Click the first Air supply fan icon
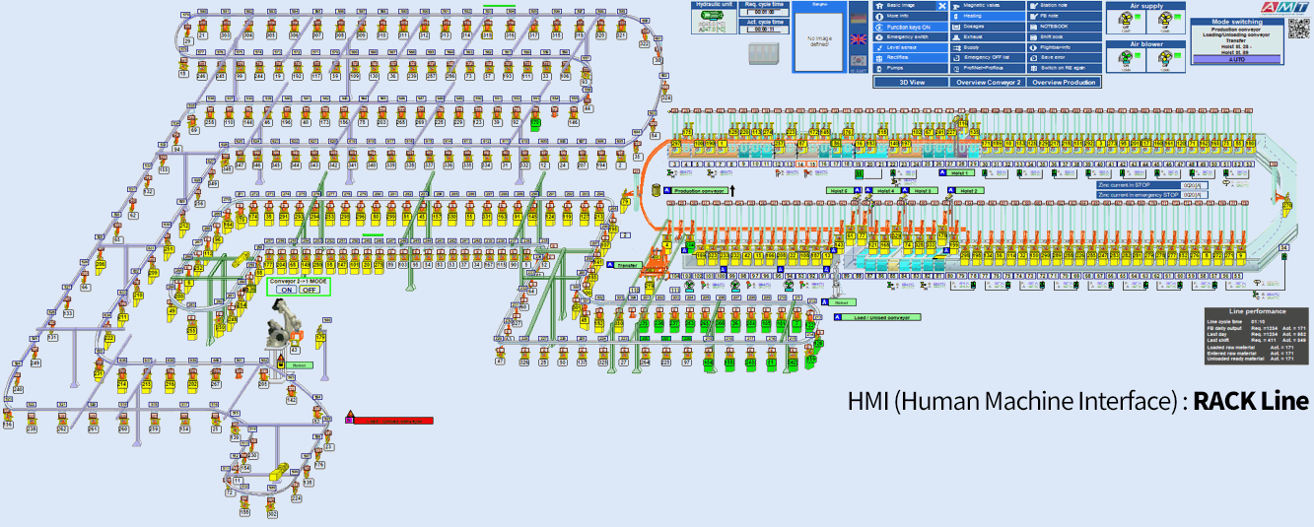1314x527 pixels. click(x=1123, y=22)
